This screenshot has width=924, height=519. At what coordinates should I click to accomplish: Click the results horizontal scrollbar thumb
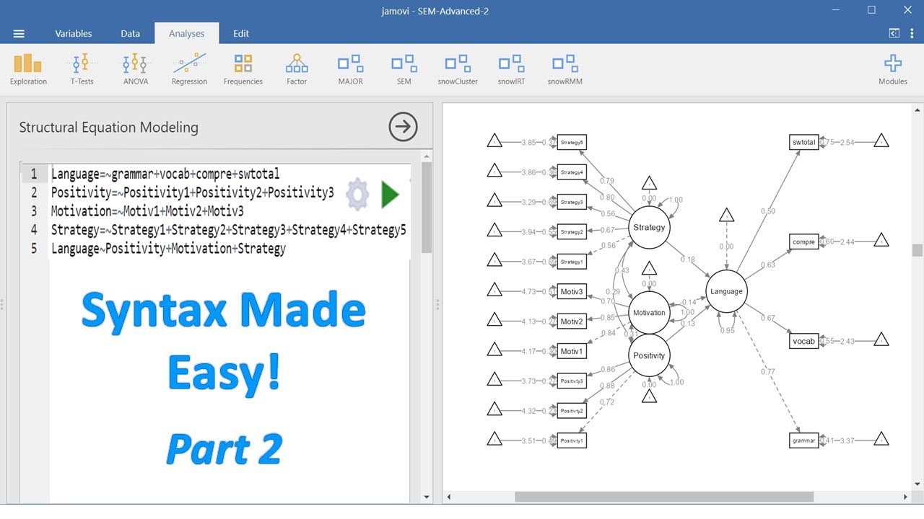point(664,497)
